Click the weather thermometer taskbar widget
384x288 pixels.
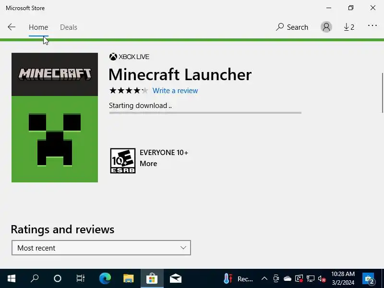(238, 279)
